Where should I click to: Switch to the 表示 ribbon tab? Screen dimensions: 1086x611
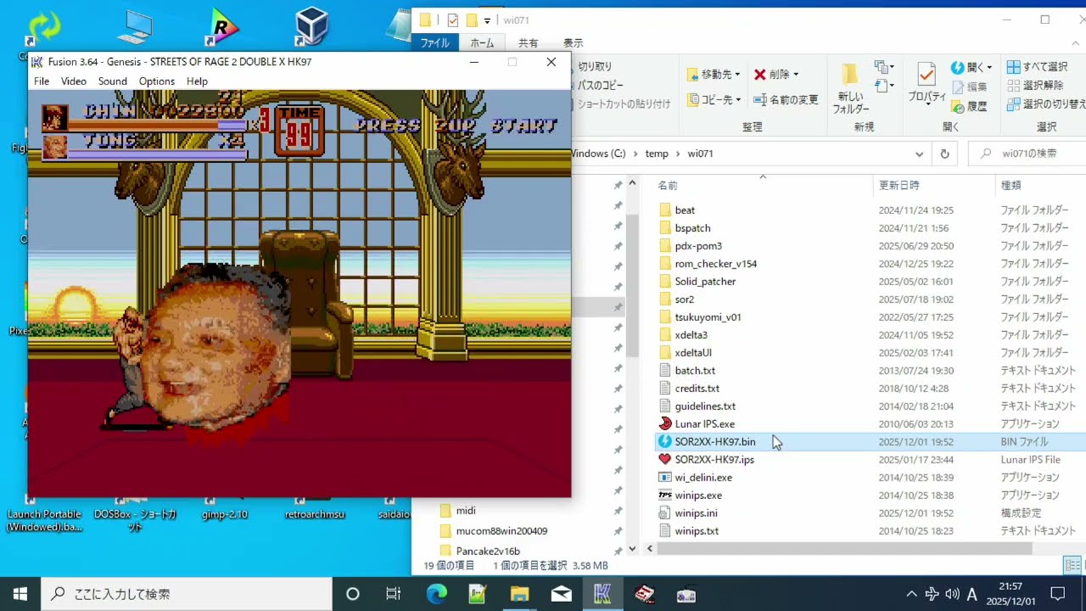pyautogui.click(x=574, y=43)
